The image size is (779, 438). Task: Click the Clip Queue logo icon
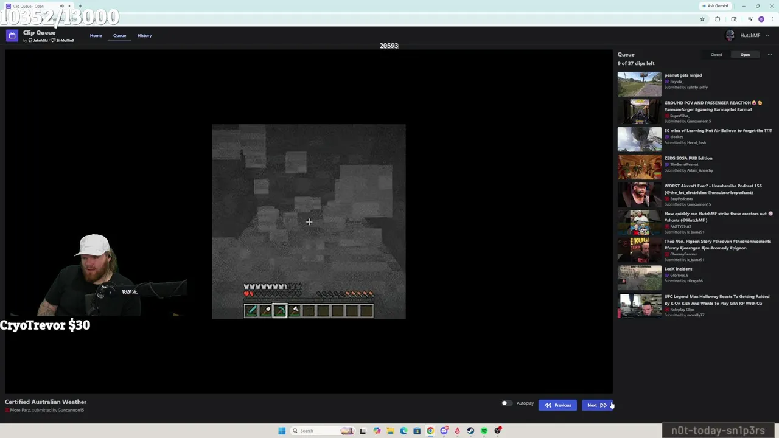coord(12,36)
